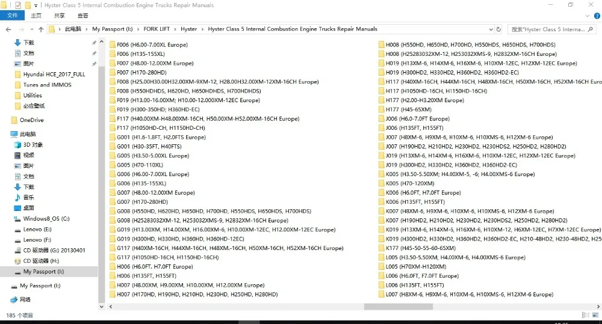The image size is (602, 324).
Task: Open Lenovo (E:) drive
Action: (37, 229)
